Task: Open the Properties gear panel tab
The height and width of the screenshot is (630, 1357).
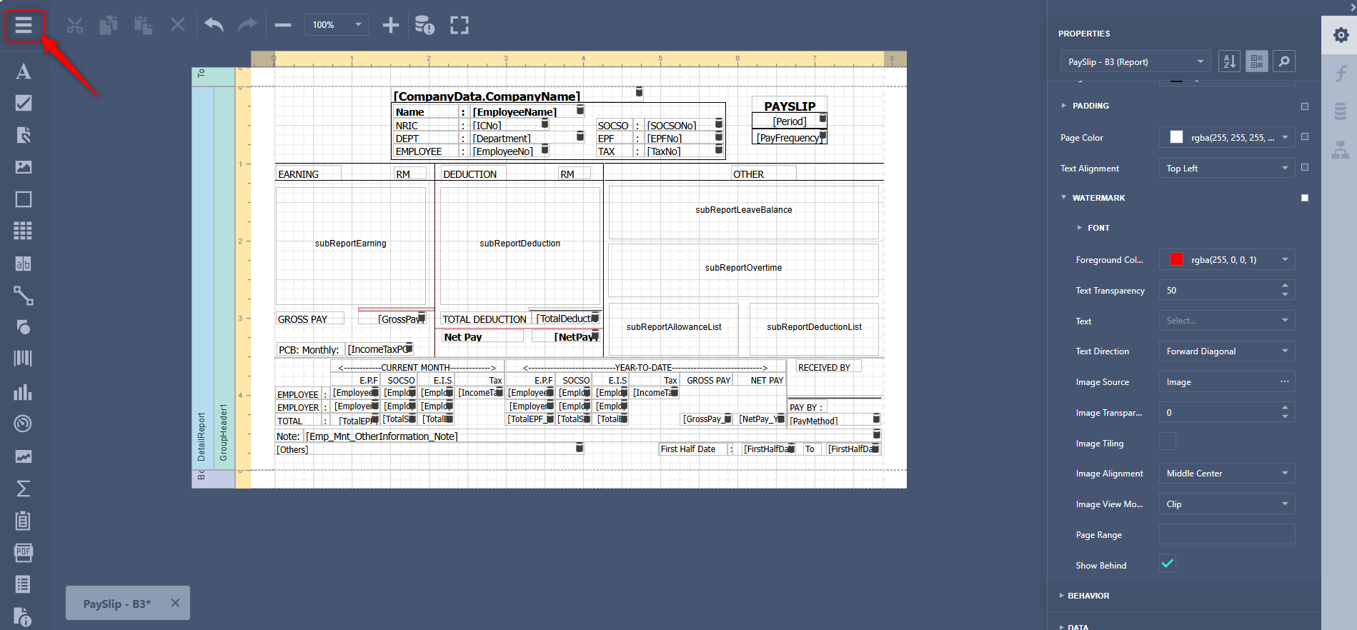Action: [x=1341, y=35]
